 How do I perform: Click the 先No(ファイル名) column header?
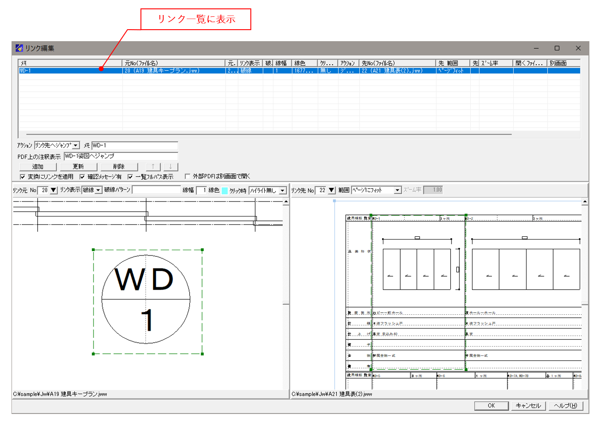(x=398, y=63)
